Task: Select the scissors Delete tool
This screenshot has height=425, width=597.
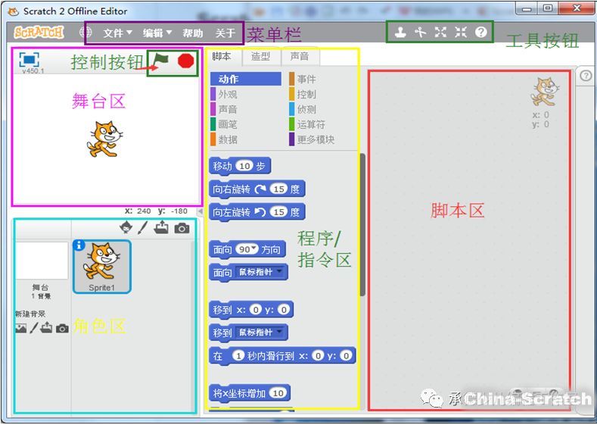Action: (421, 33)
